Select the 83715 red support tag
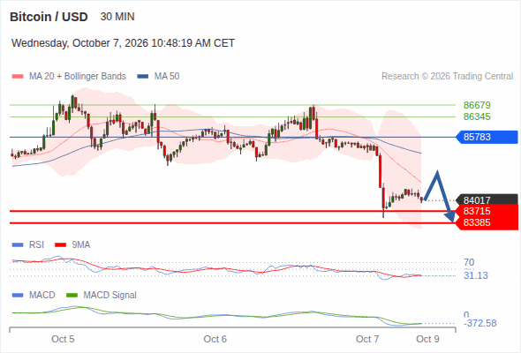 click(x=487, y=211)
